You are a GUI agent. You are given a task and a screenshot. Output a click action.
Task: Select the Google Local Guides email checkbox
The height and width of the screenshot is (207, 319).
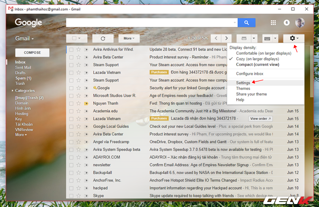coord(71,127)
